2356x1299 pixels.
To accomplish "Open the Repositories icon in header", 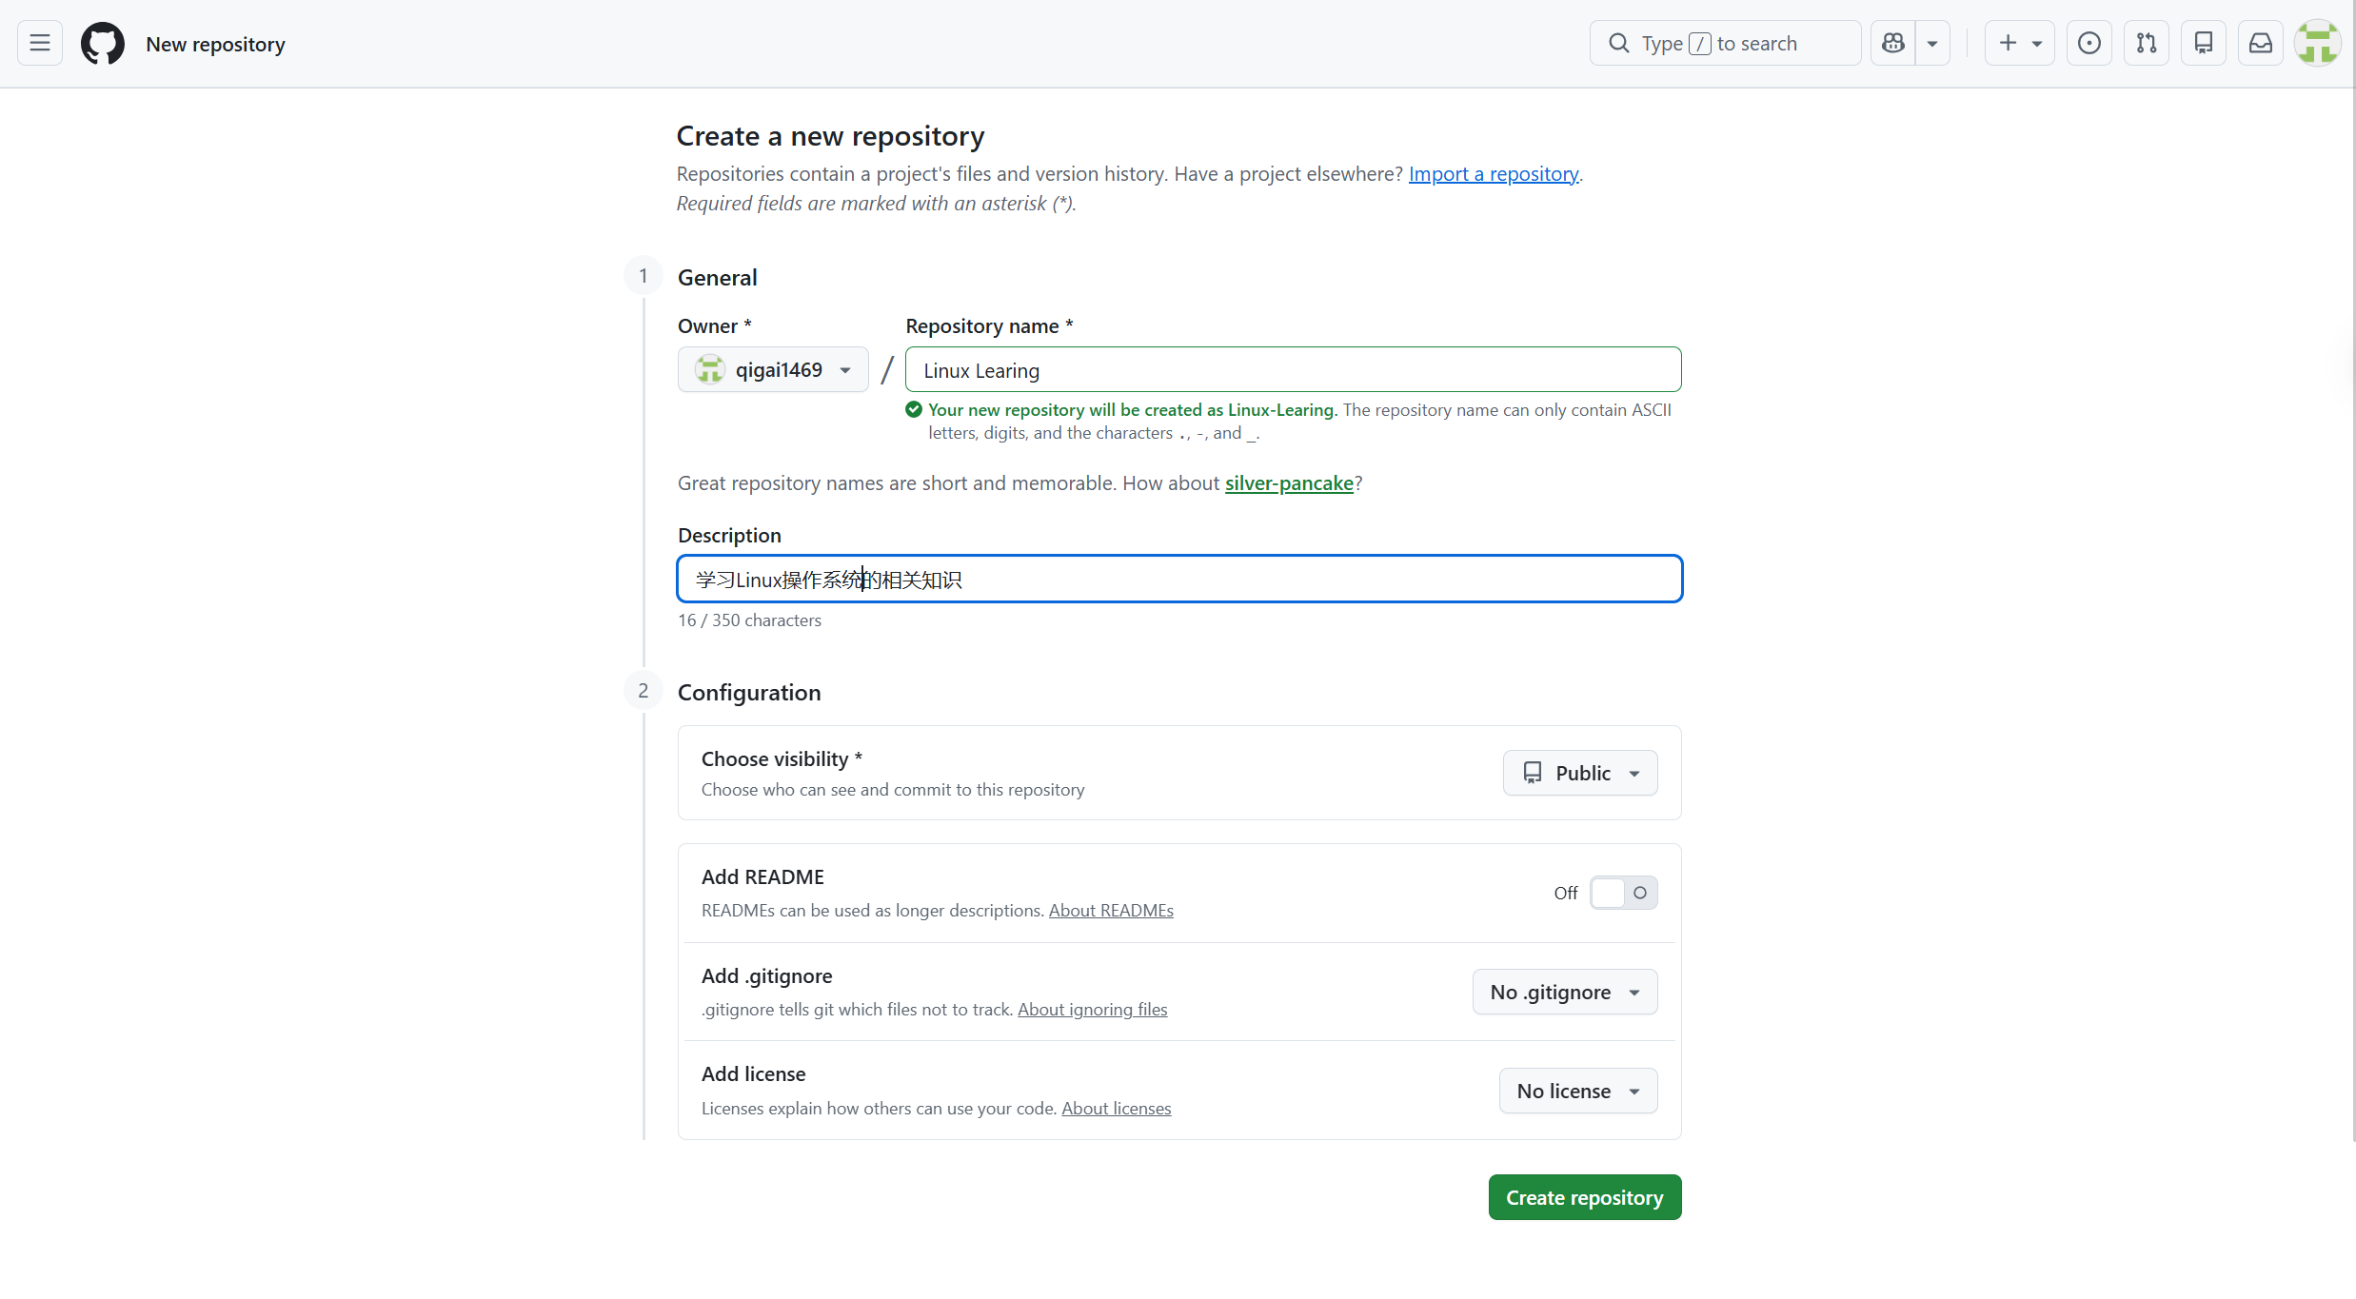I will 2204,43.
